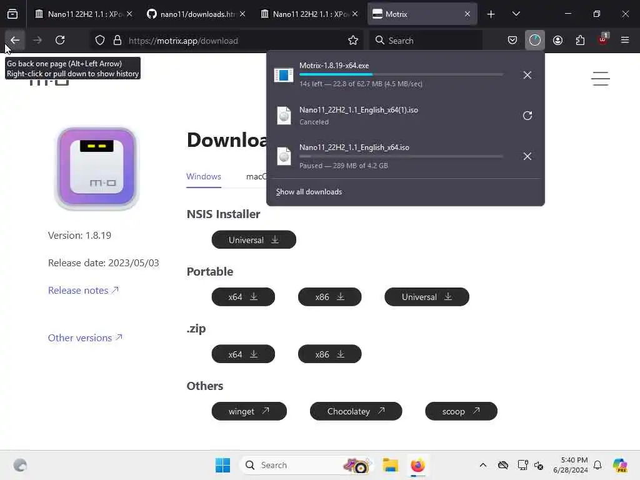640x480 pixels.
Task: Close the Motrix tab
Action: click(467, 14)
